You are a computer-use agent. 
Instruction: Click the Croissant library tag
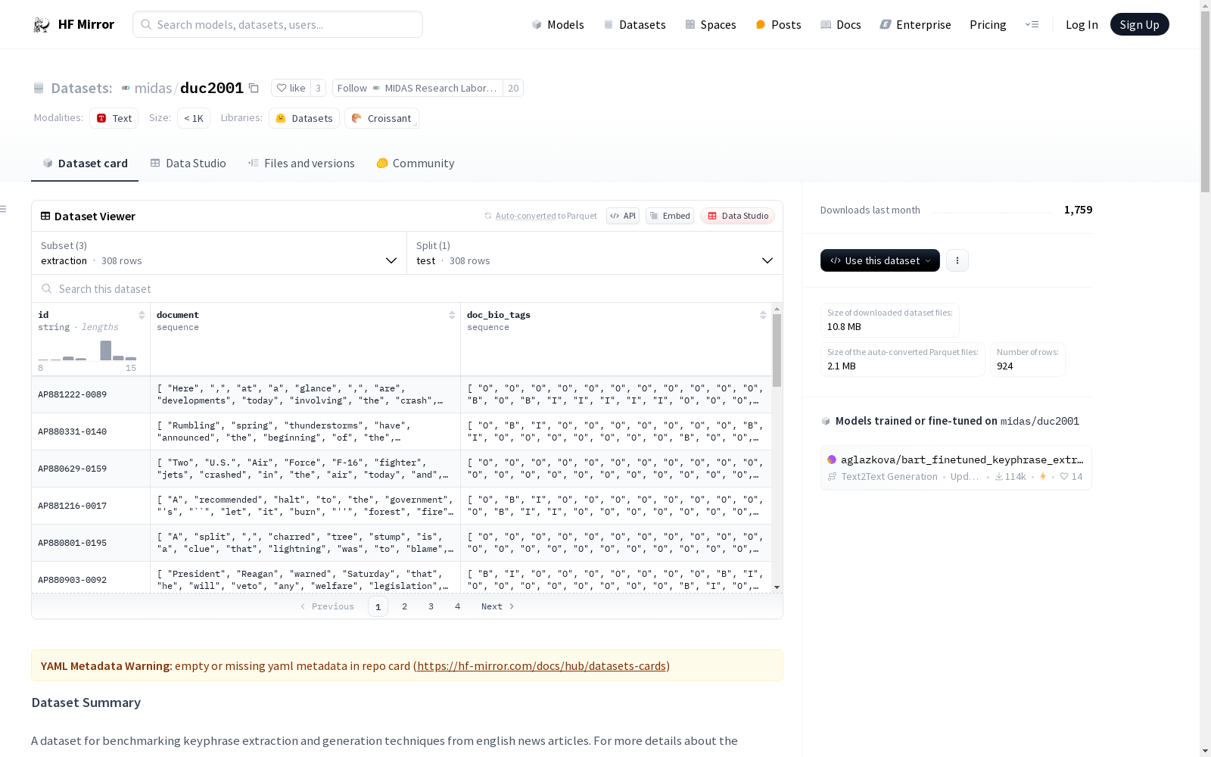click(381, 118)
